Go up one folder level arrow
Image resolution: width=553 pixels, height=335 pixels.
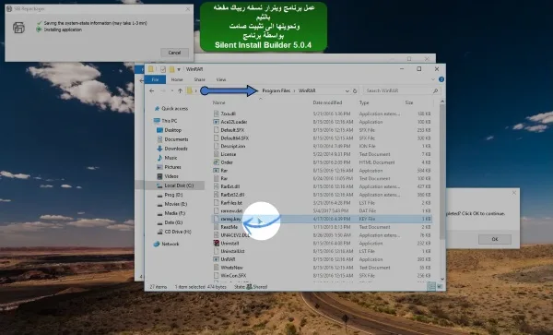point(180,90)
